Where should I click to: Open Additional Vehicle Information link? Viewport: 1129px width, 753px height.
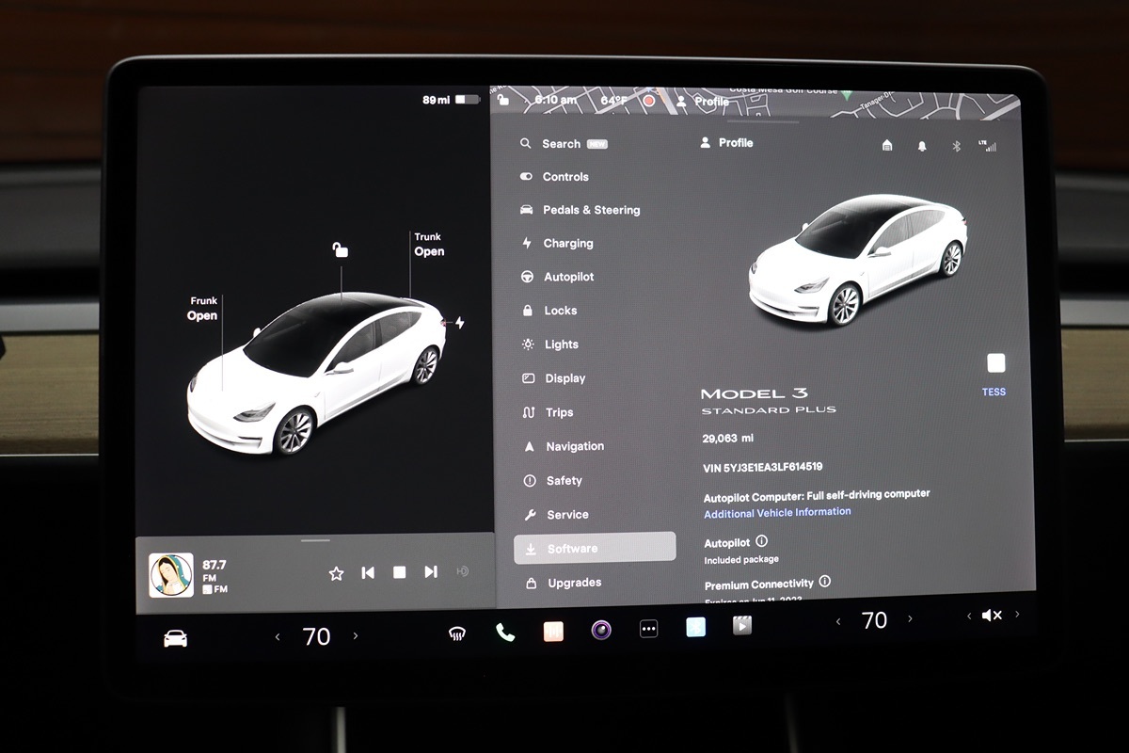coord(777,512)
